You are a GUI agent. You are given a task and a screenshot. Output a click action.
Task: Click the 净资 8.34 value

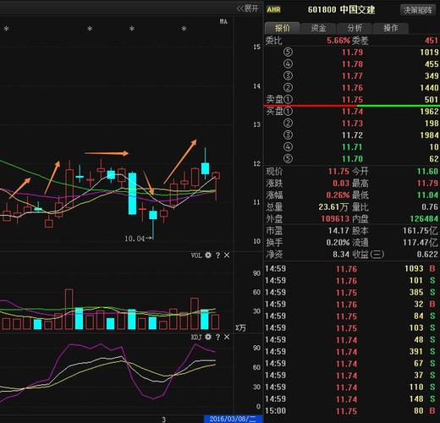point(341,255)
